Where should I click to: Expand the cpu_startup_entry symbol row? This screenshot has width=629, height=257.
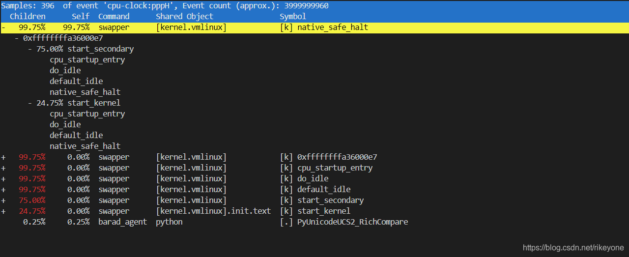pyautogui.click(x=3, y=168)
